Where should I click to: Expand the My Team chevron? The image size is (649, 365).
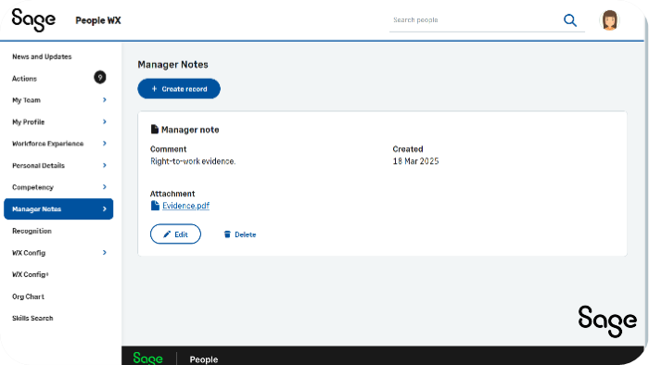tap(104, 100)
